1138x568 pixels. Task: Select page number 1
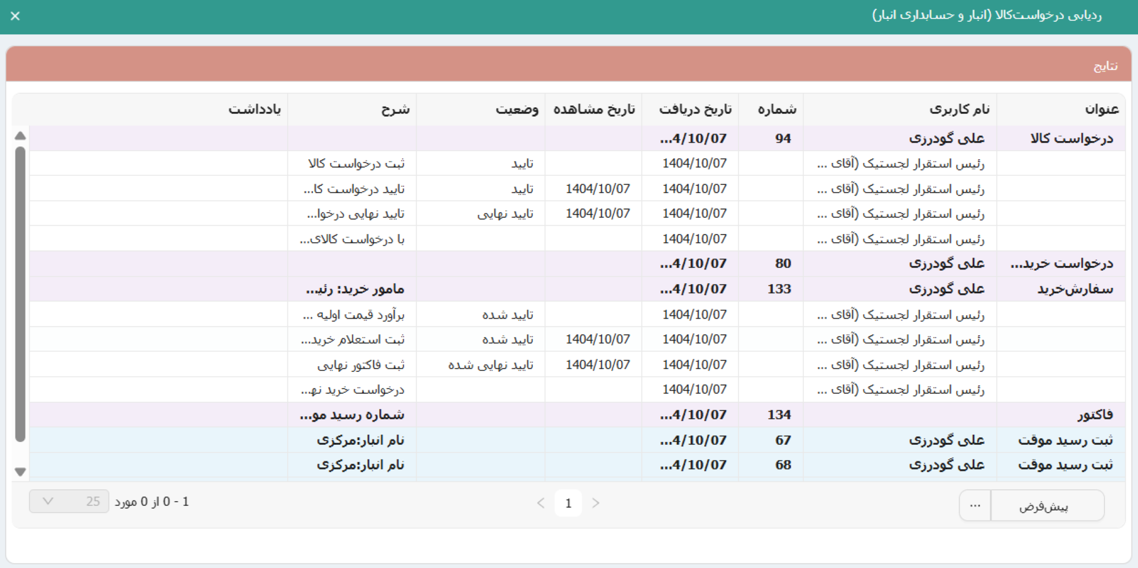pyautogui.click(x=568, y=503)
